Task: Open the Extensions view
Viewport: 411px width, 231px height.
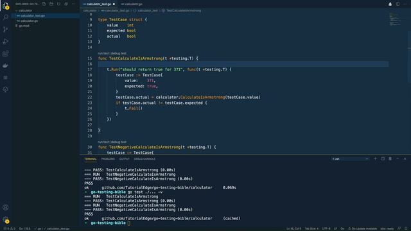Action: coord(6,53)
